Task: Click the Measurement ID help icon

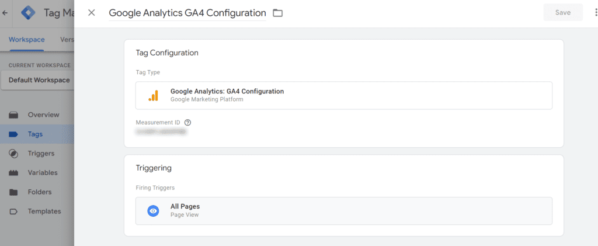Action: (187, 123)
